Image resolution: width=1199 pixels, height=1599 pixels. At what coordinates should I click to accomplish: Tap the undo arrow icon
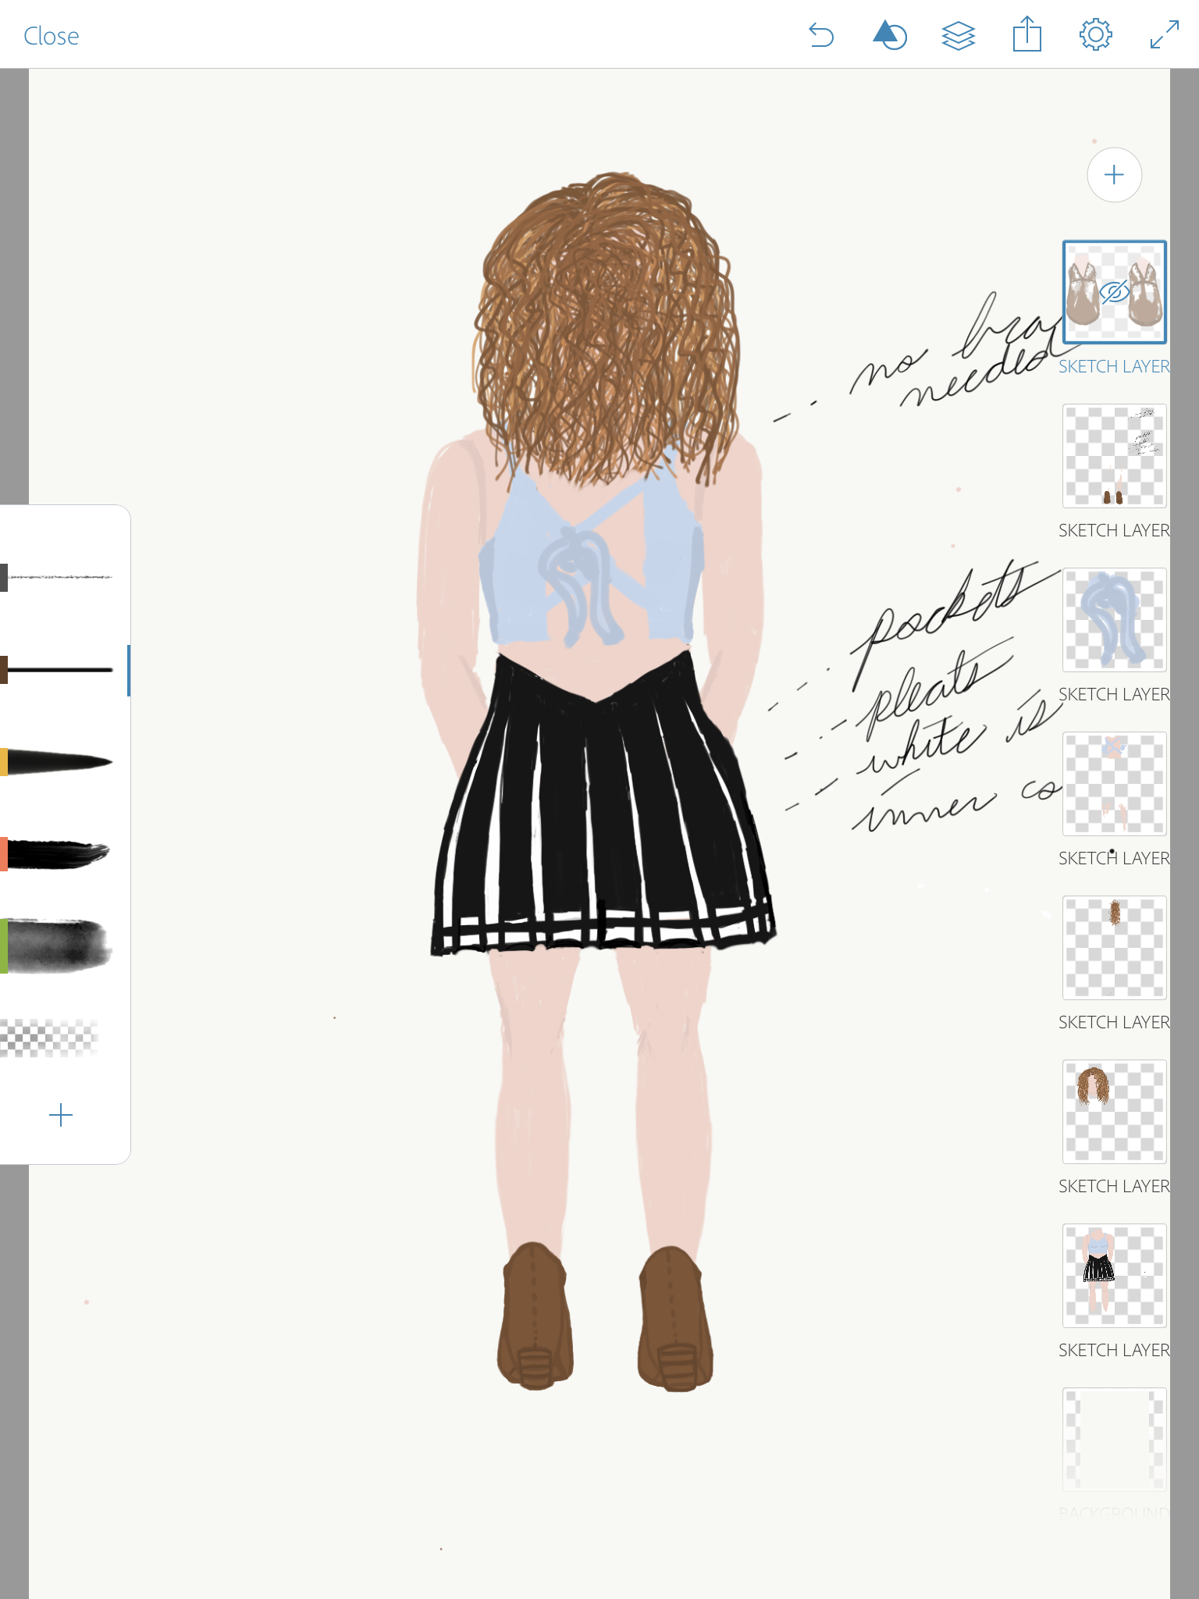(x=821, y=36)
